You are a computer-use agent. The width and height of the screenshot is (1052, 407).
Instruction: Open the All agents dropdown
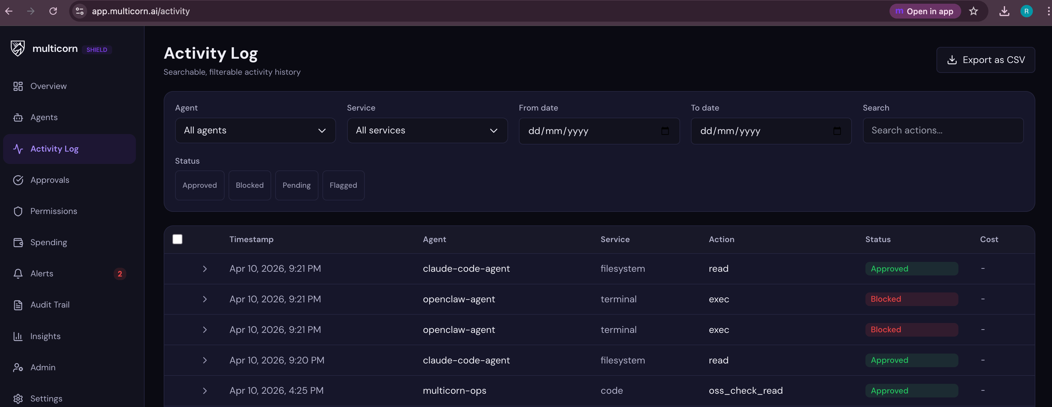[255, 131]
